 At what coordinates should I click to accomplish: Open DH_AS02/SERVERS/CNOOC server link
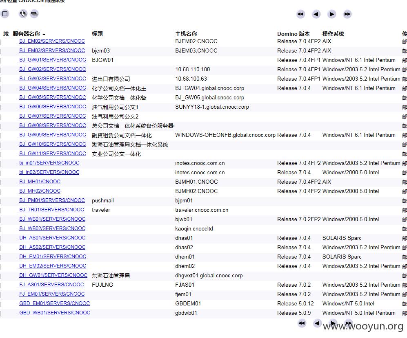(x=52, y=247)
